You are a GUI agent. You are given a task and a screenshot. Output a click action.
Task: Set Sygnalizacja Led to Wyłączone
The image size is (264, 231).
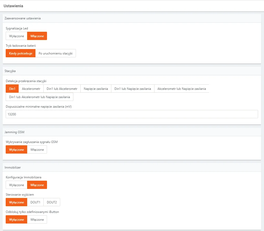(x=17, y=36)
